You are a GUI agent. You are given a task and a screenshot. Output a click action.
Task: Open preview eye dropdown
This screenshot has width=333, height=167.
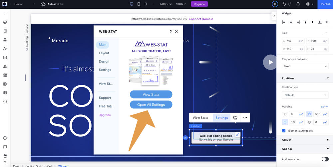click(310, 4)
